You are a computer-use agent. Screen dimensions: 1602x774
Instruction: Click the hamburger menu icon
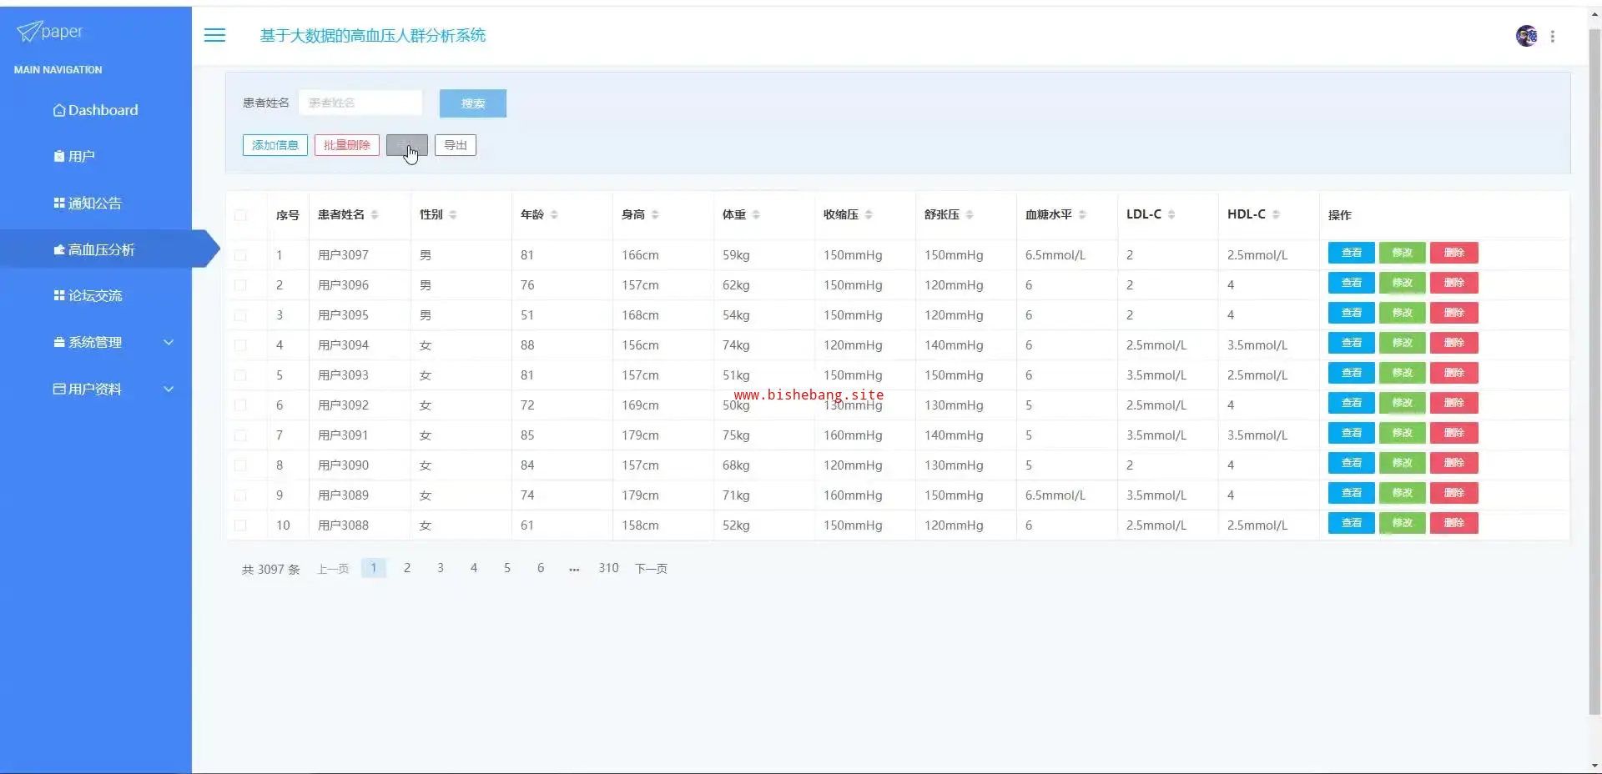tap(214, 35)
